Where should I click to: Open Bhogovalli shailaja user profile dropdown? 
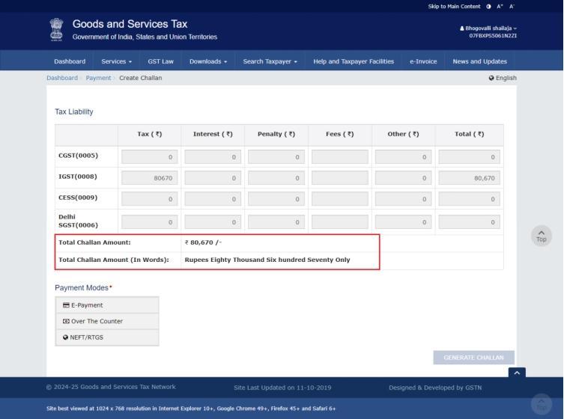pyautogui.click(x=488, y=28)
